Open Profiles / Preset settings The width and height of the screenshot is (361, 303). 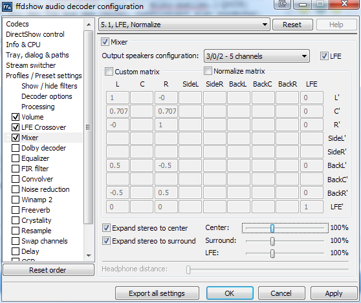coord(44,76)
